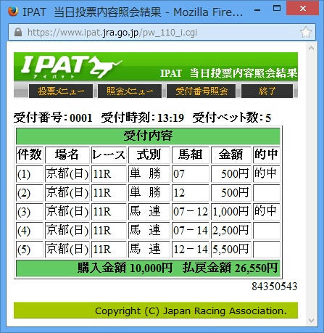
Task: Click 馬連 bet type in row (5)
Action: click(149, 250)
